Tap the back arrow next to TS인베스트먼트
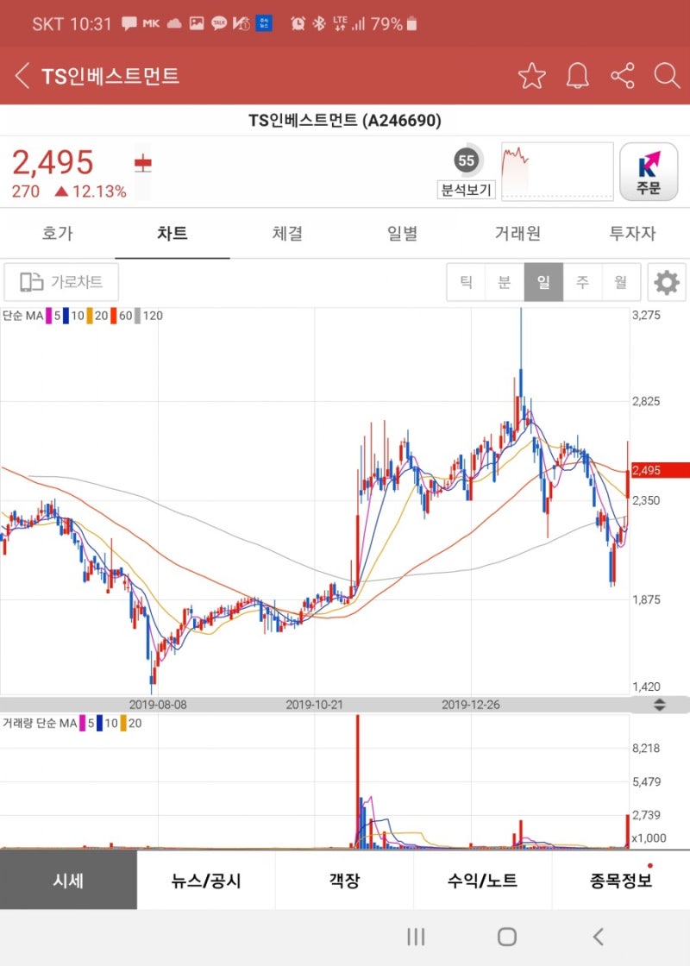 (22, 76)
